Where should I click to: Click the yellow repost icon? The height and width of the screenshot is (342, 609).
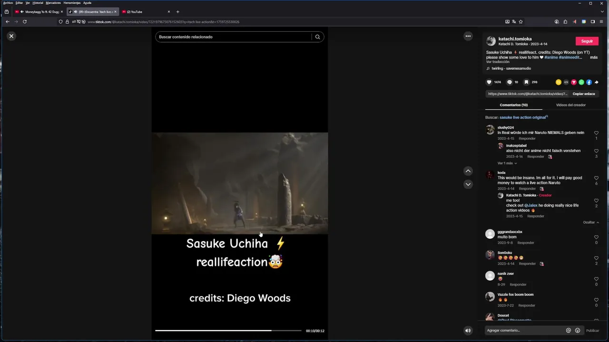(x=559, y=82)
